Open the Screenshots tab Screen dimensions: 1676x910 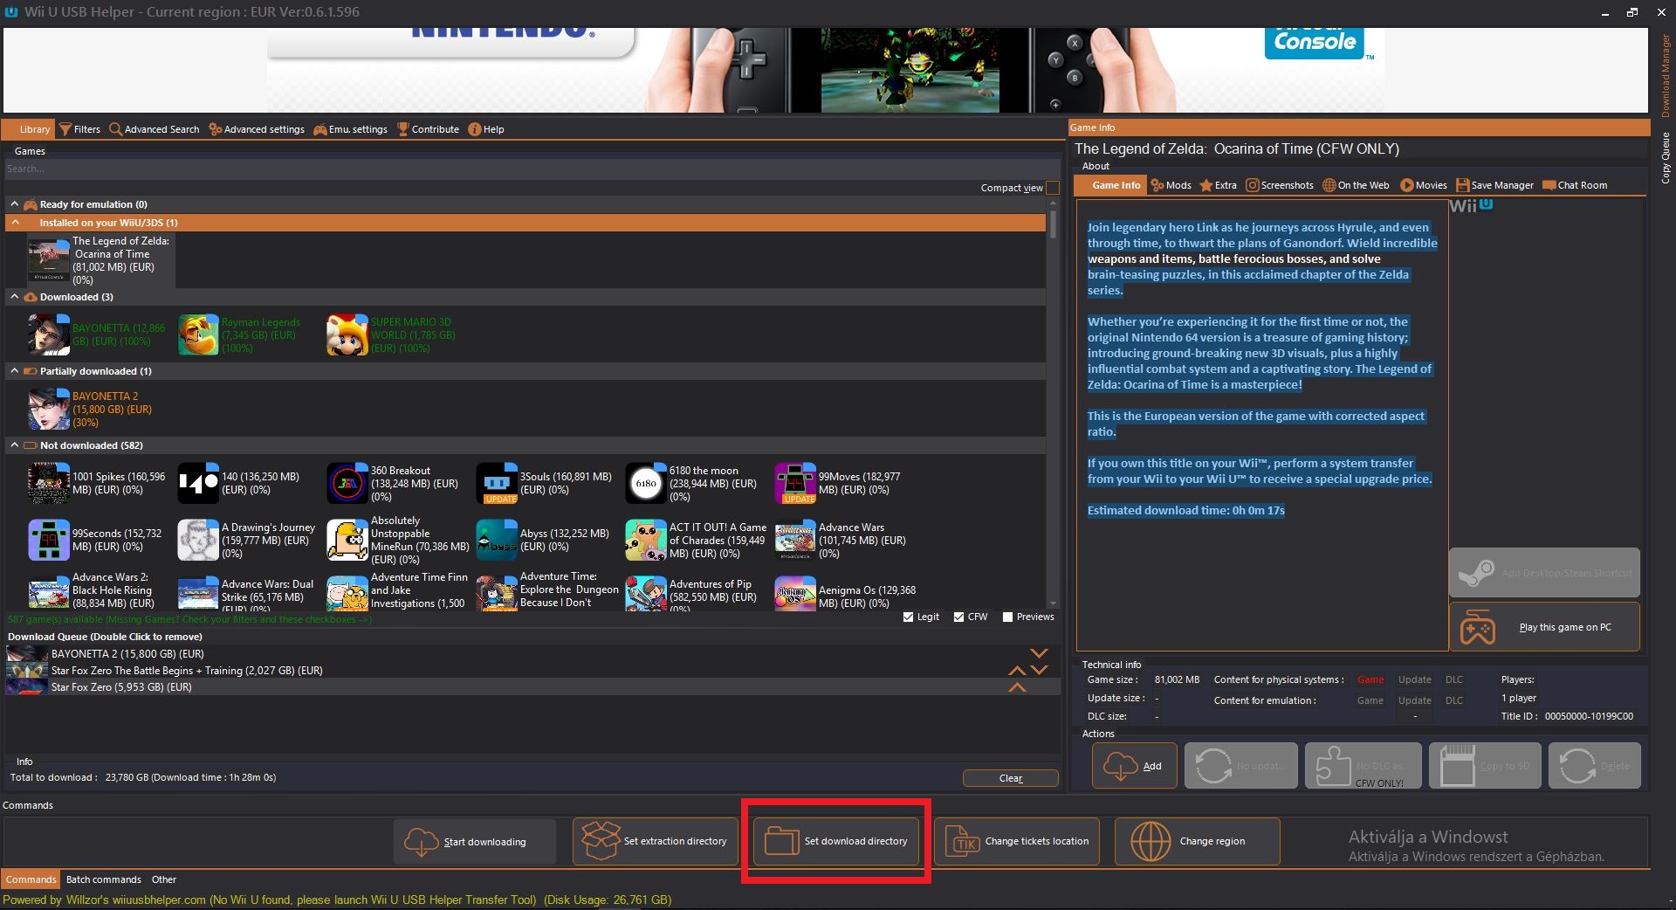coord(1279,185)
